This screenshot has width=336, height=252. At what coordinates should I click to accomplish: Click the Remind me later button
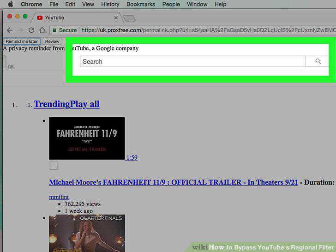click(x=22, y=42)
